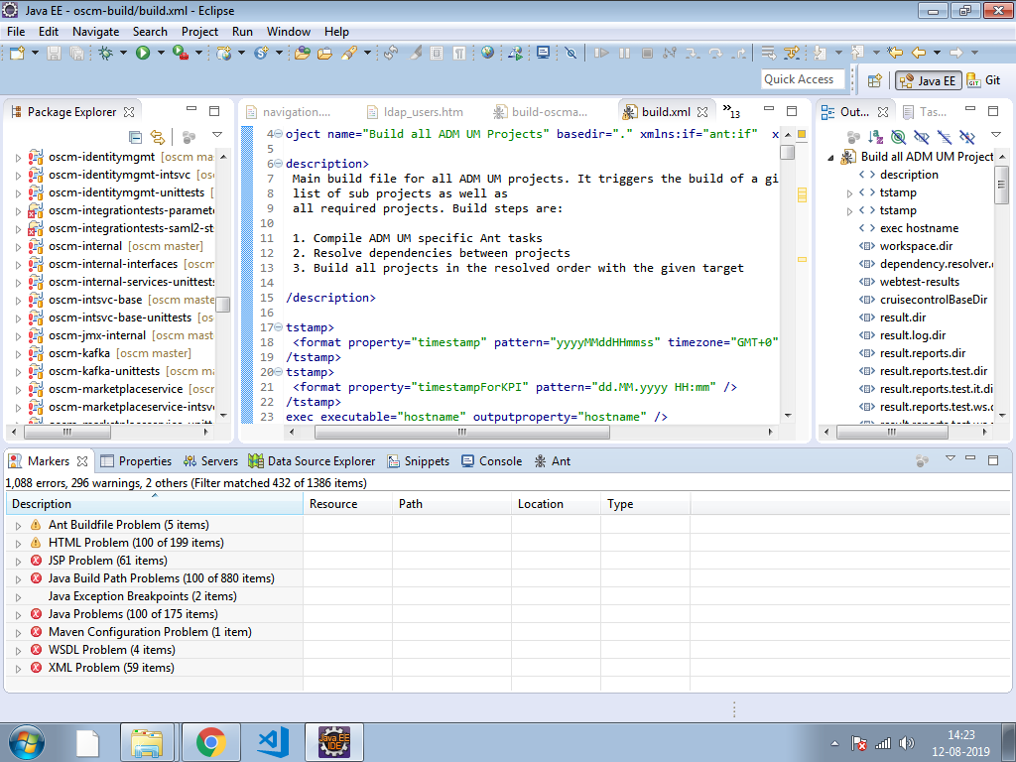1016x762 pixels.
Task: Expand the oscm-identitymgmt project
Action: click(x=18, y=158)
